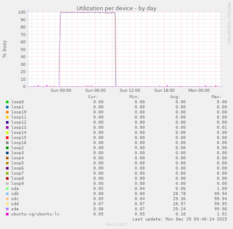This screenshot has width=233, height=229.
Task: Select the loop2 legend label
Action: click(17, 148)
